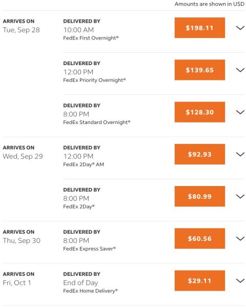The height and width of the screenshot is (307, 246).
Task: Choose the $139.65 Priority Overnight rate
Action: 199,70
